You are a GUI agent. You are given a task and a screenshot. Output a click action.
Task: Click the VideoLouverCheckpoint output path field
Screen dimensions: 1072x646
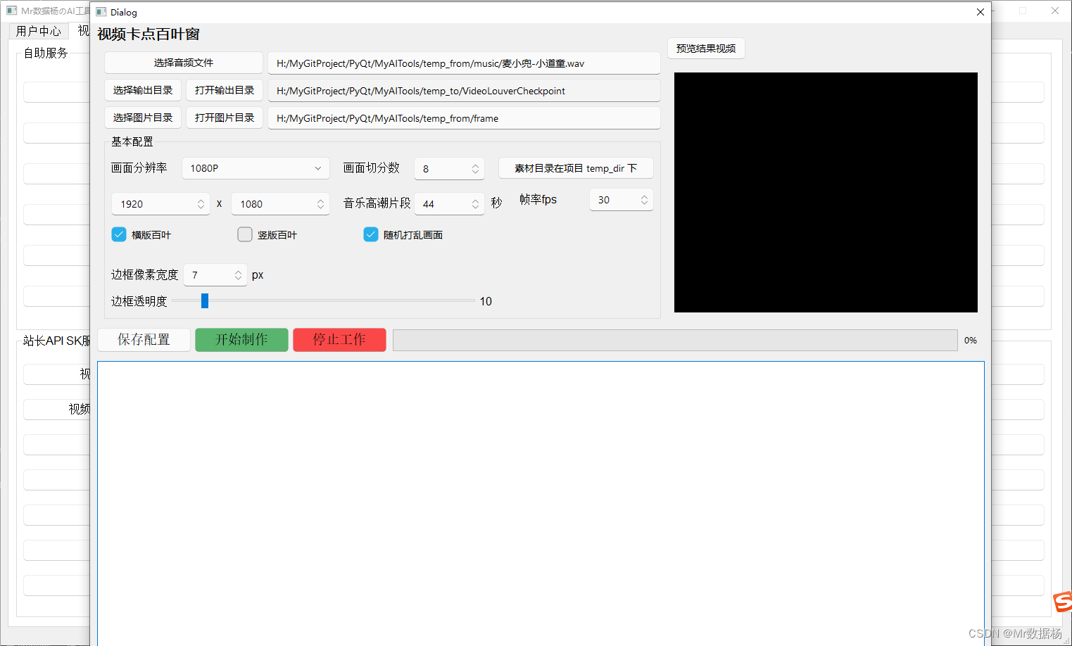click(x=464, y=91)
